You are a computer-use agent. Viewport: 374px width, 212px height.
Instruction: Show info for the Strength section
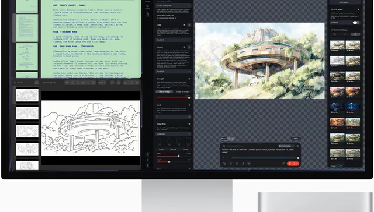189,79
